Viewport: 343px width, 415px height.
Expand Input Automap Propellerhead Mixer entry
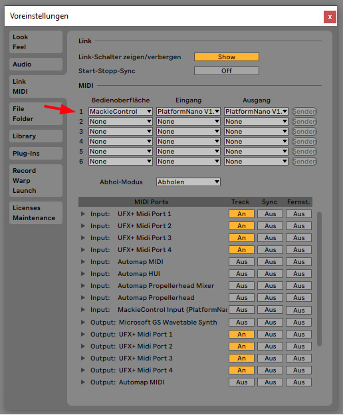point(83,285)
